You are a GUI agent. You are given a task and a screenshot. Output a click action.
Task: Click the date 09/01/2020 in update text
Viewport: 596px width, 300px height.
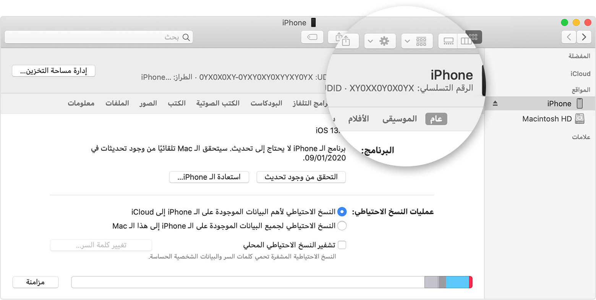pos(325,158)
